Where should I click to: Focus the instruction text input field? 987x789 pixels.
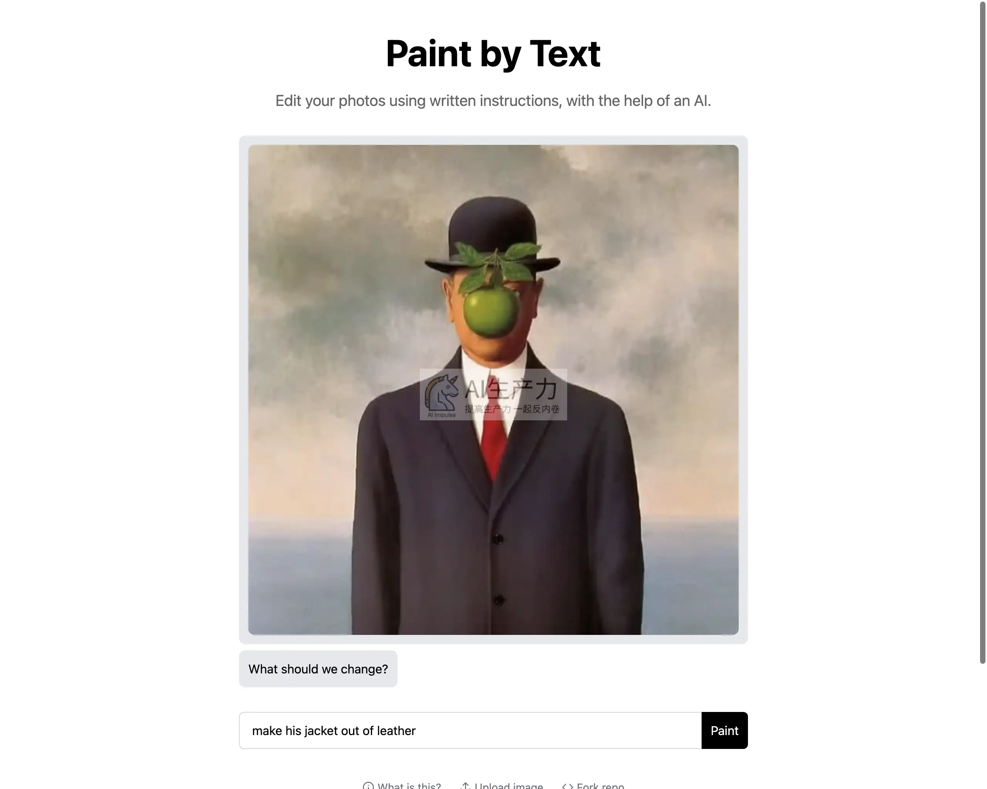click(470, 730)
